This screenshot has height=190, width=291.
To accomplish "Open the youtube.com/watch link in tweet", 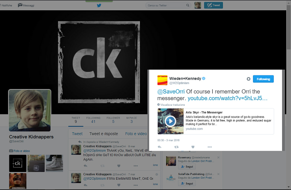I will pyautogui.click(x=227, y=98).
